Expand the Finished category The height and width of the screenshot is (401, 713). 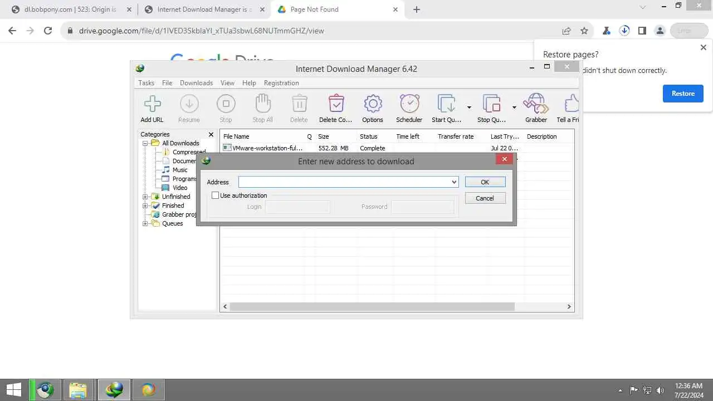click(x=145, y=206)
